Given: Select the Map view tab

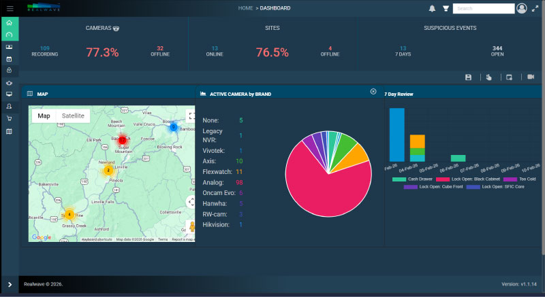Looking at the screenshot, I should coord(44,116).
